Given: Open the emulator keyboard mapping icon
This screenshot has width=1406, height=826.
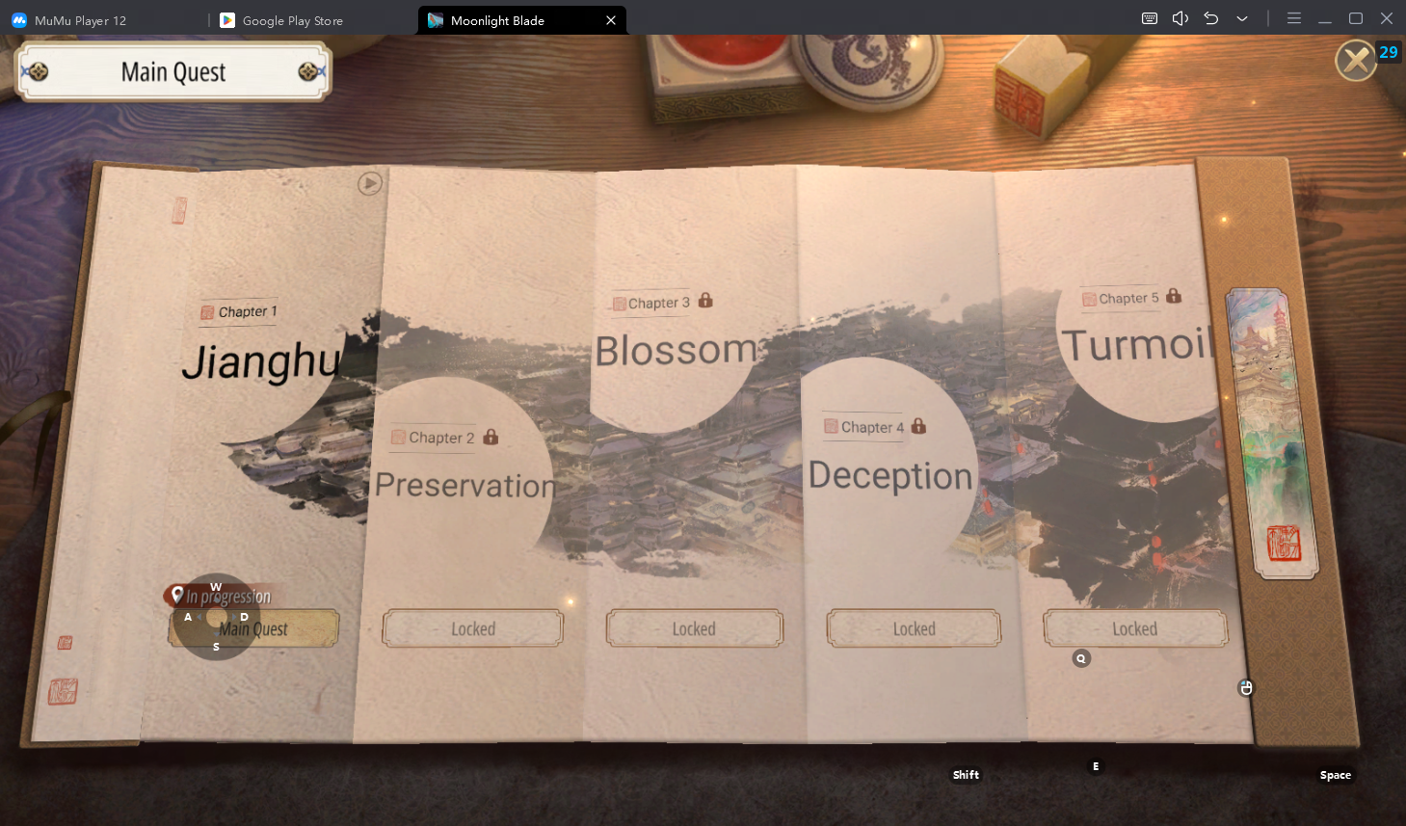Looking at the screenshot, I should [x=1150, y=18].
